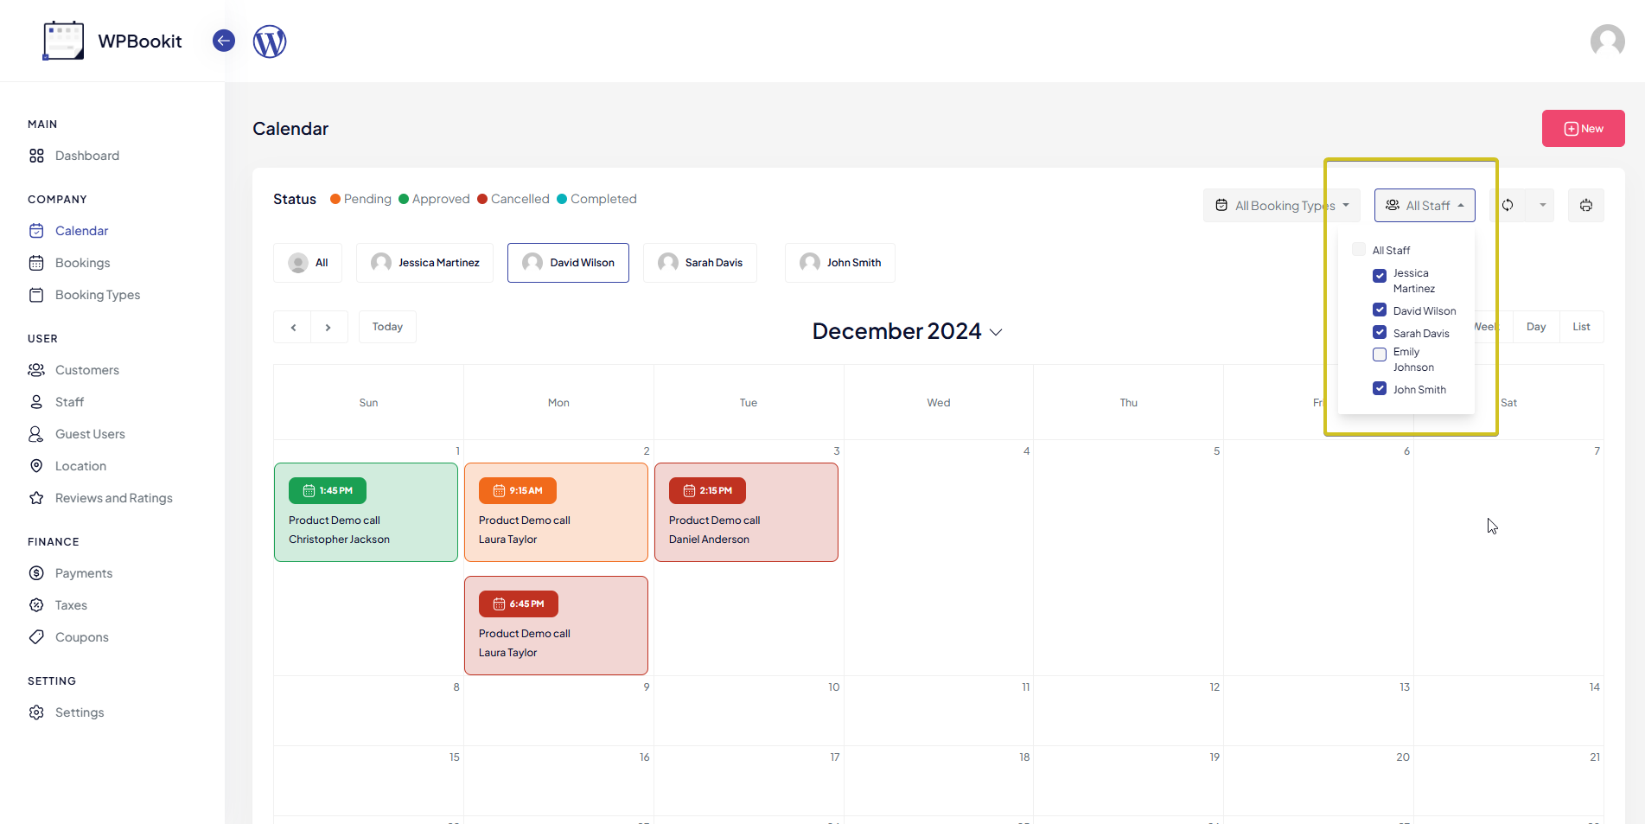Go to previous month arrow

293,328
